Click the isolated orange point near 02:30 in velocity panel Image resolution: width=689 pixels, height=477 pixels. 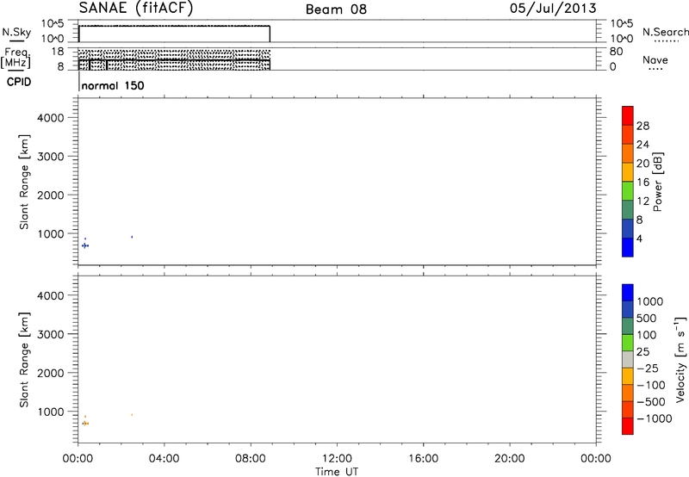(x=132, y=415)
